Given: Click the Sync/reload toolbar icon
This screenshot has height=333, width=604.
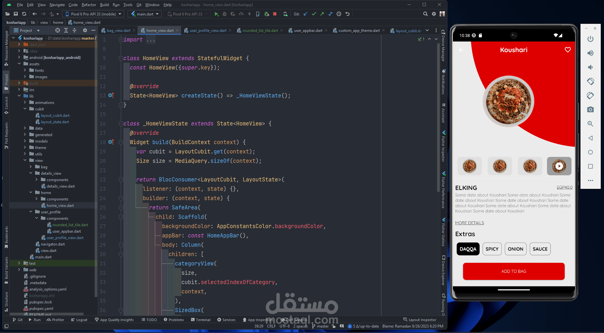Looking at the screenshot, I should [x=24, y=14].
